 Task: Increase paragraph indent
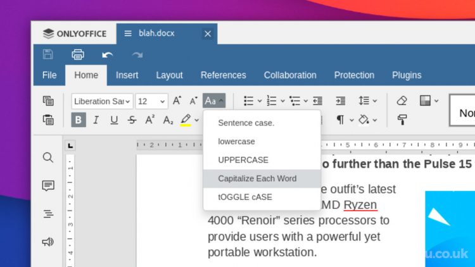[x=341, y=101]
